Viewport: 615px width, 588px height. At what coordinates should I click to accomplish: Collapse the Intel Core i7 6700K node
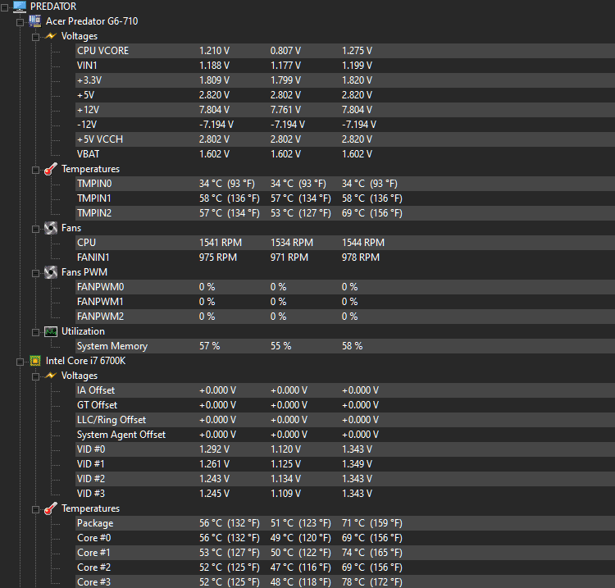pos(20,362)
